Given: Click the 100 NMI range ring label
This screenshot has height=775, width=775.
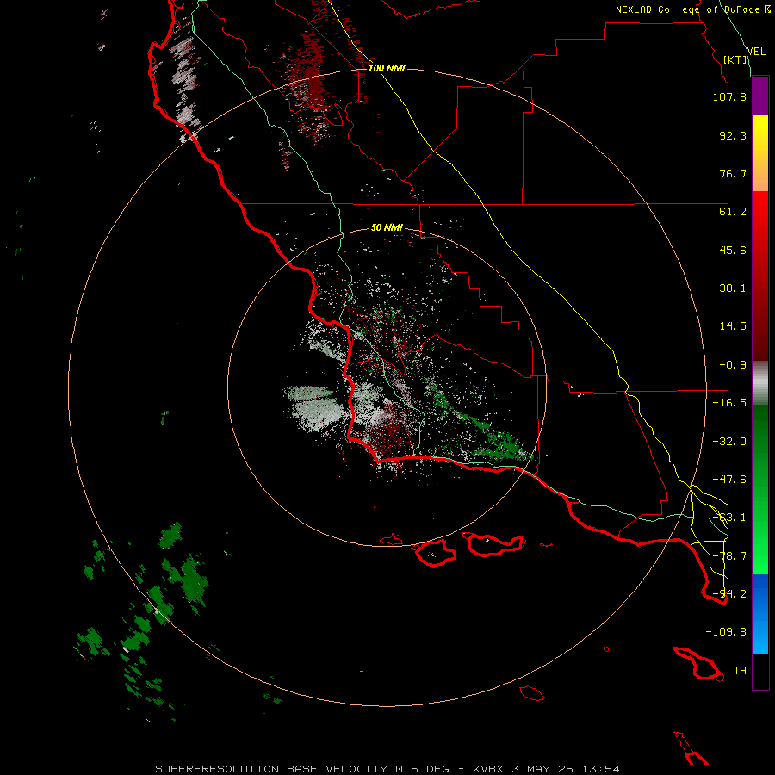Looking at the screenshot, I should tap(387, 68).
